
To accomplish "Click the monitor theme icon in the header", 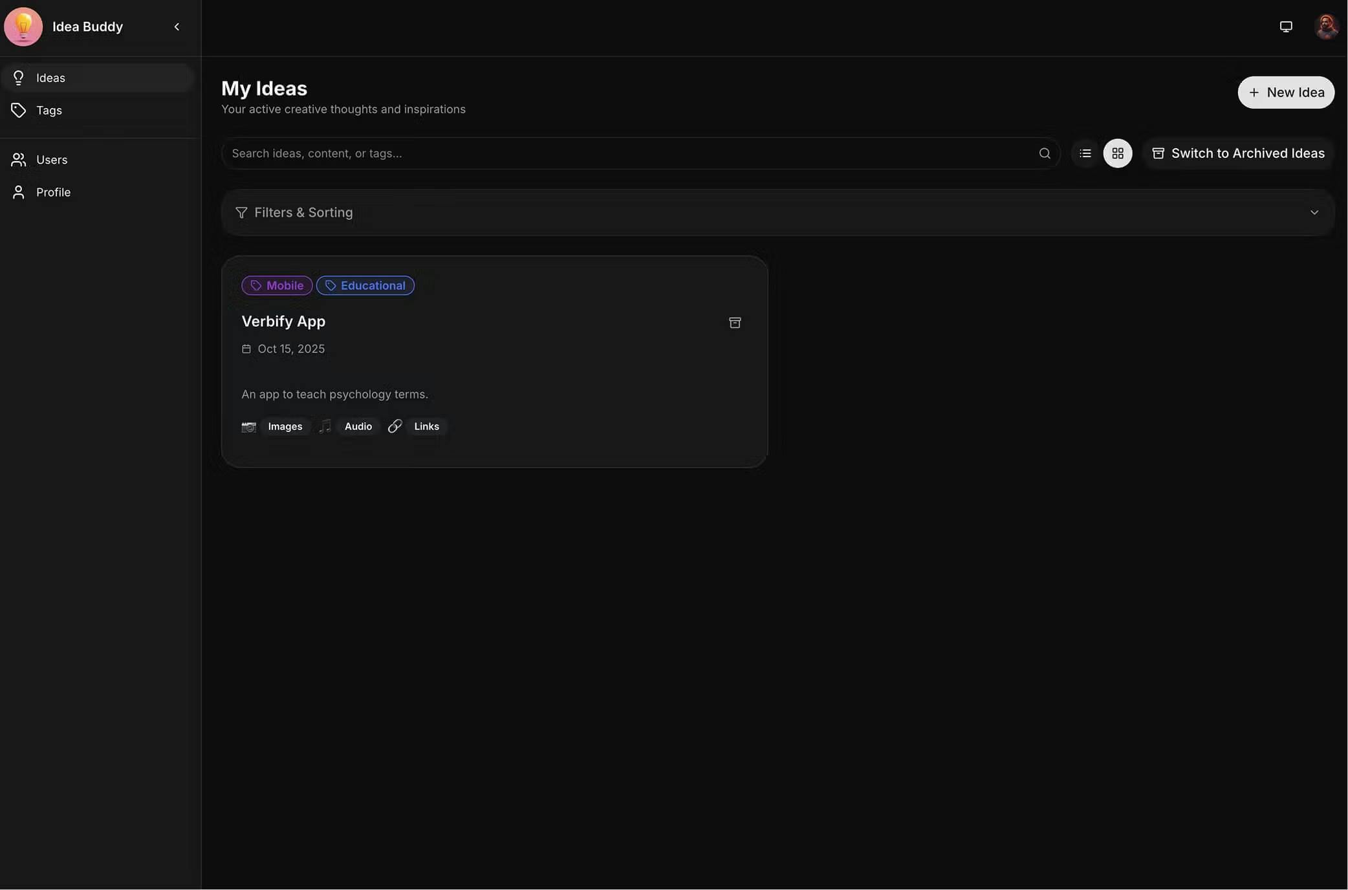I will (x=1285, y=27).
